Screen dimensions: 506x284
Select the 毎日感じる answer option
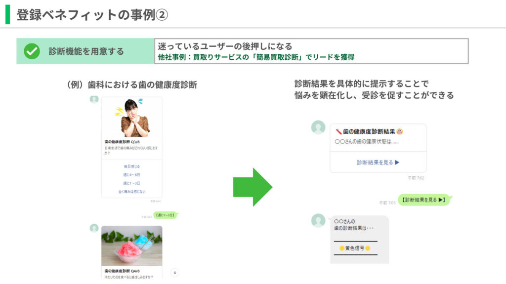pyautogui.click(x=132, y=166)
